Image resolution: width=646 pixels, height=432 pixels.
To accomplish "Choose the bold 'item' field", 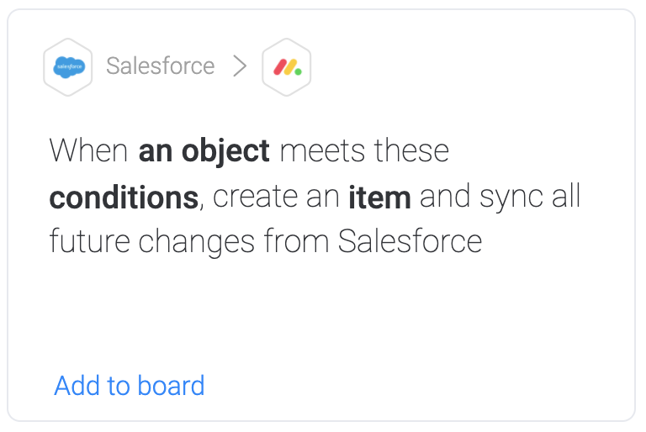I will 379,198.
